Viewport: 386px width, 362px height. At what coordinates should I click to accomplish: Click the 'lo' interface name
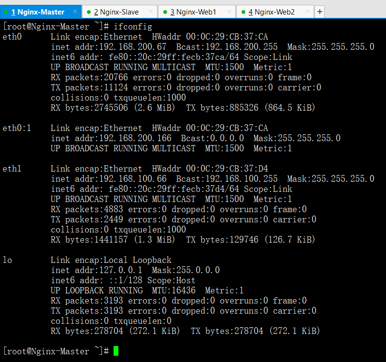[7, 260]
